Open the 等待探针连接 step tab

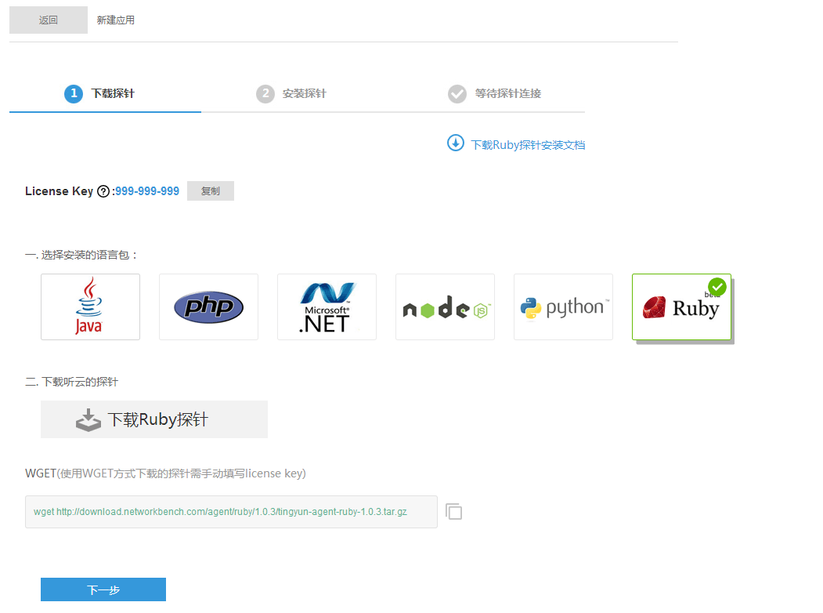click(489, 93)
